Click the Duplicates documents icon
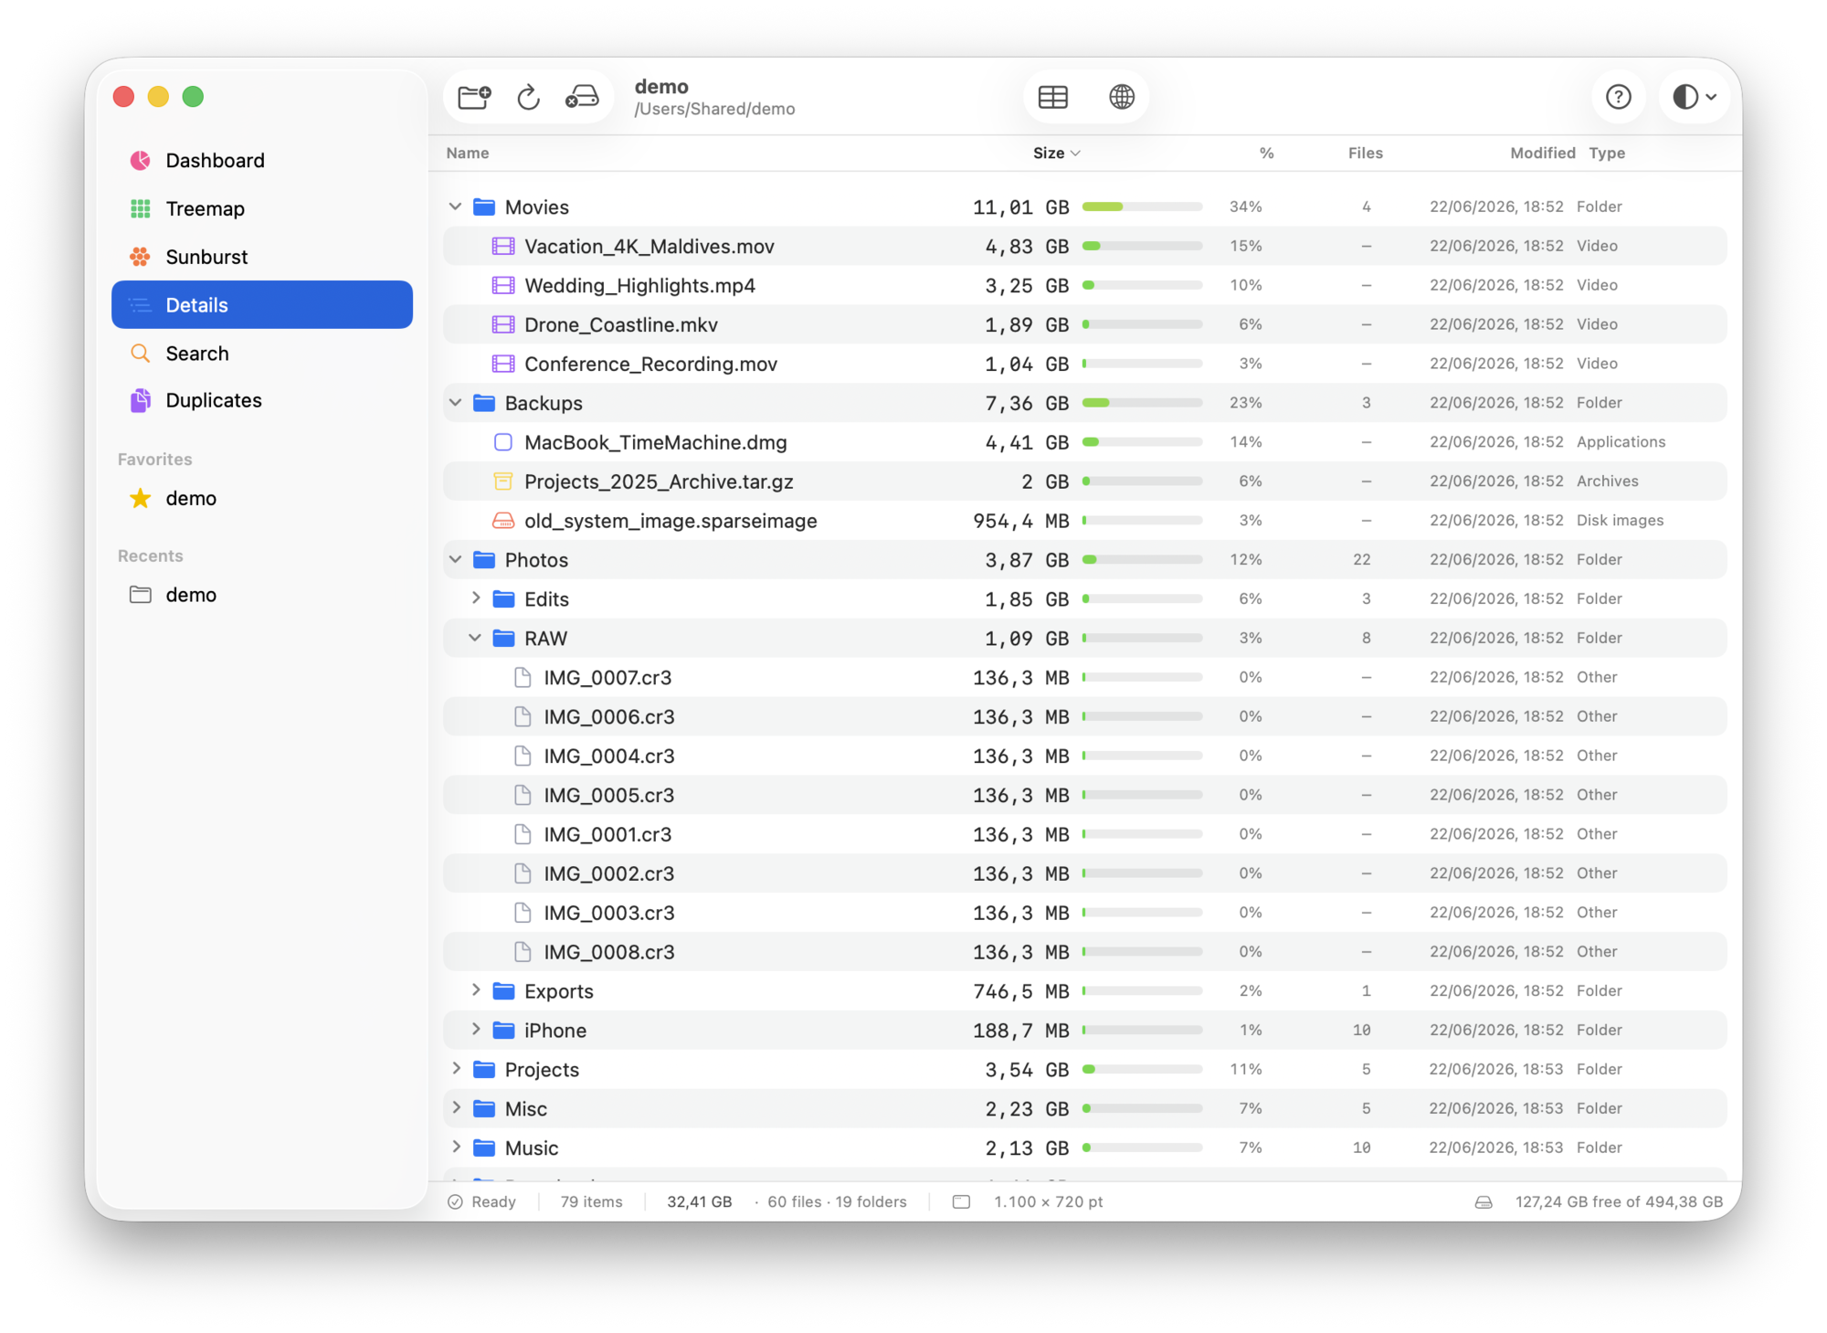 click(x=140, y=400)
